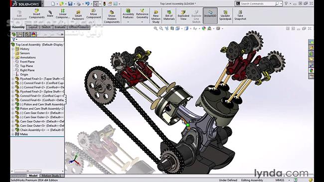
Task: Click the Take Snapshot tool
Action: [240, 15]
